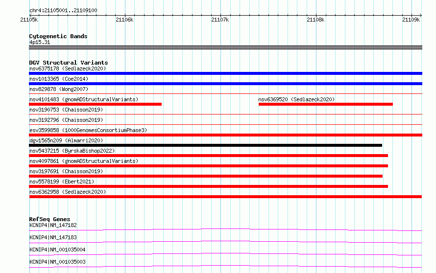
Task: Click the 21109k ruler tick label
Action: tap(411, 20)
